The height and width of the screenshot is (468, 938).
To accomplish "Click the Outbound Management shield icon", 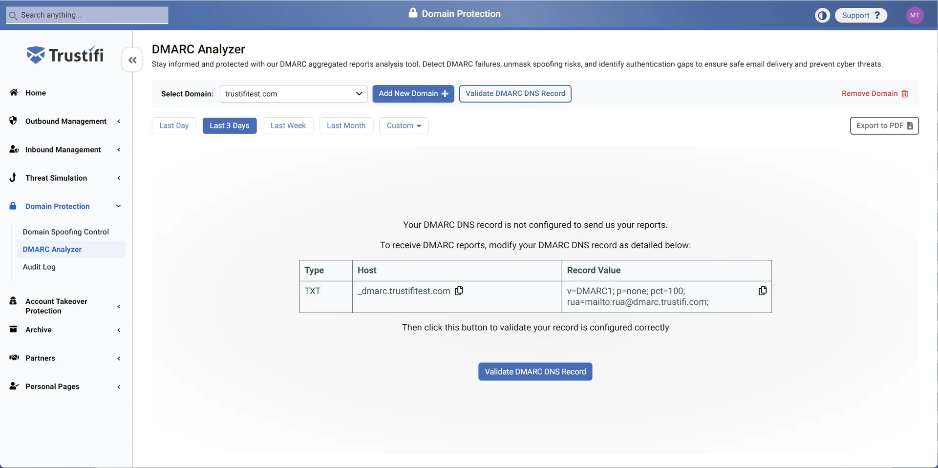I will (x=13, y=121).
